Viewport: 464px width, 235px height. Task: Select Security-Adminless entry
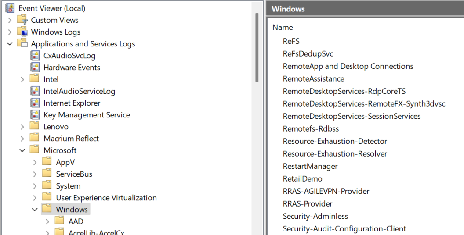click(315, 216)
